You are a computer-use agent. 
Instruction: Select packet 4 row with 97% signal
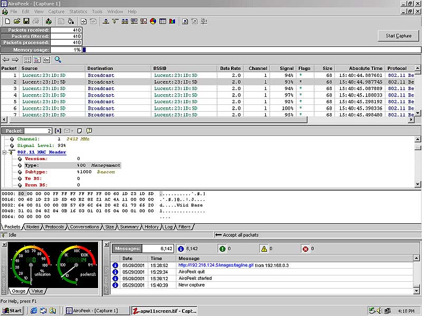pos(207,95)
